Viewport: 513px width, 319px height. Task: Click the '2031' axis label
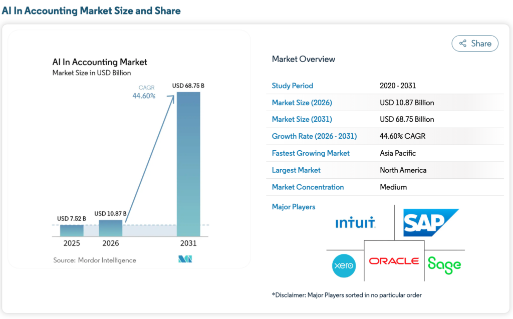coord(188,243)
